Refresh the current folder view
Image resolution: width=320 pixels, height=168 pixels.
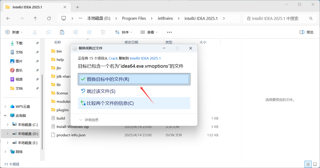[49, 18]
